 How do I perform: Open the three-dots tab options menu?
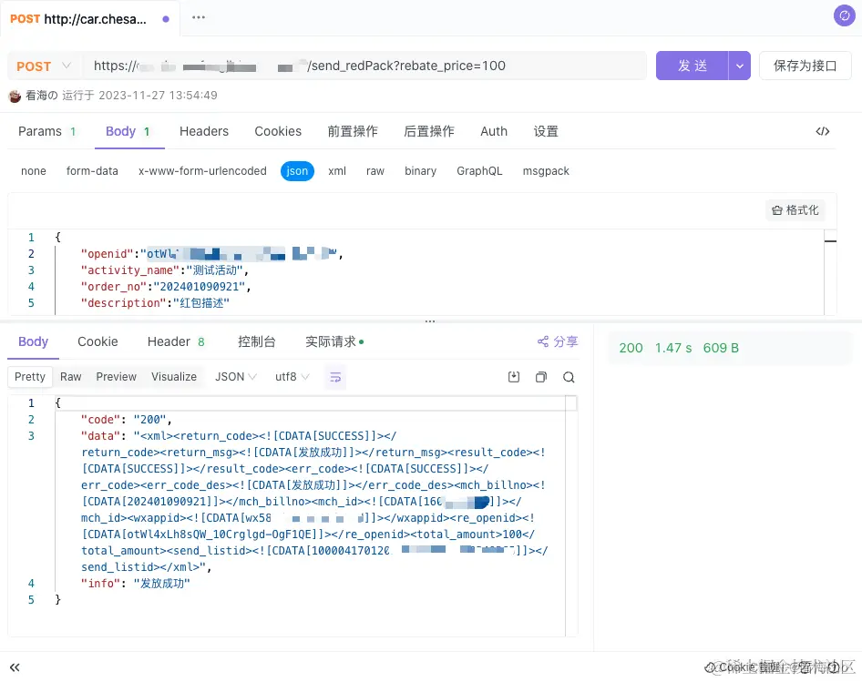pos(199,17)
